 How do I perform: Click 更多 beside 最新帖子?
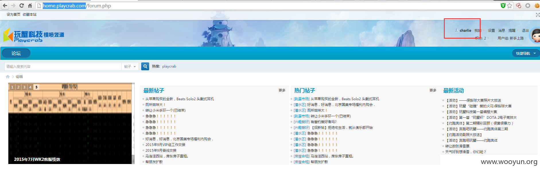(282, 90)
